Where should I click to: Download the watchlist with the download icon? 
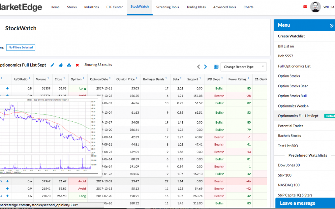(69, 65)
